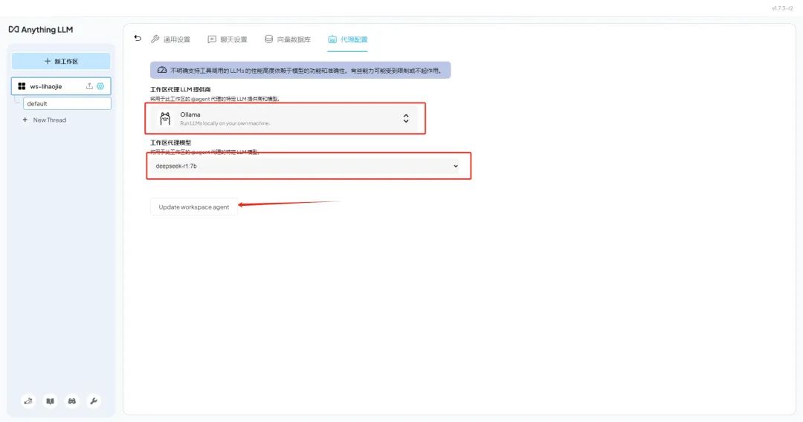Click the Anything LLM logo
This screenshot has height=422, width=803.
click(41, 30)
